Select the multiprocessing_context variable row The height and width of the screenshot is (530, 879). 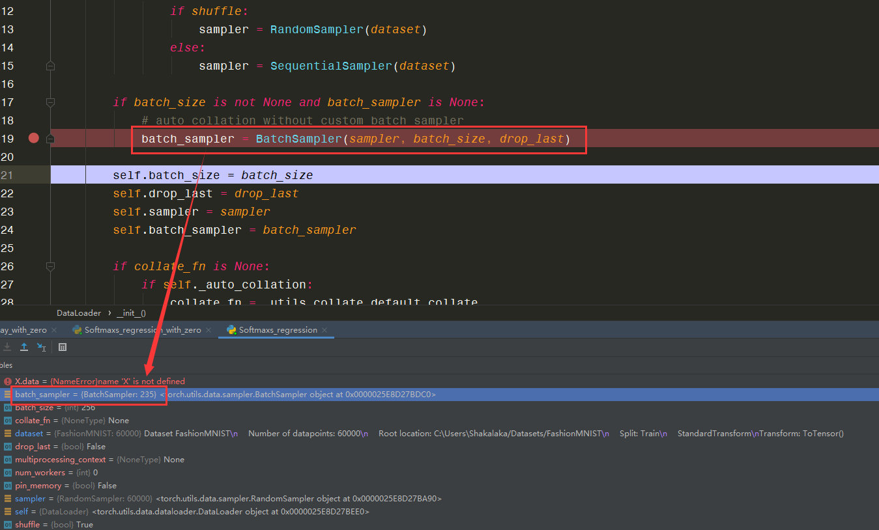[x=439, y=460]
